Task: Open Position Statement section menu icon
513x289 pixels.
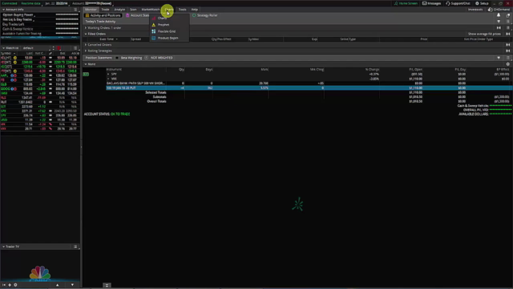Action: [x=507, y=58]
